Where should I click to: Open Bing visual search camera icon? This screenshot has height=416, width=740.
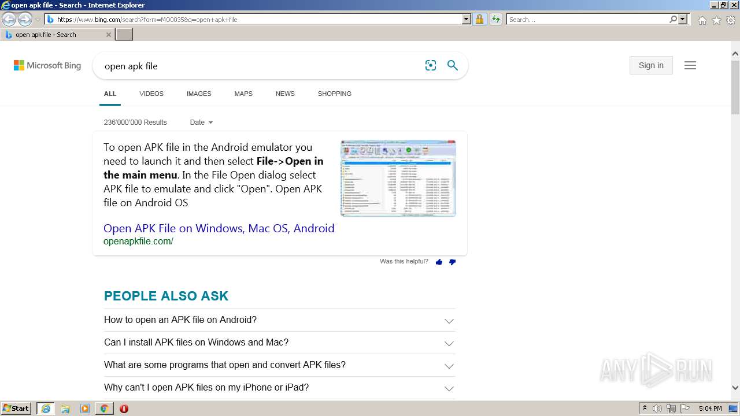point(431,66)
